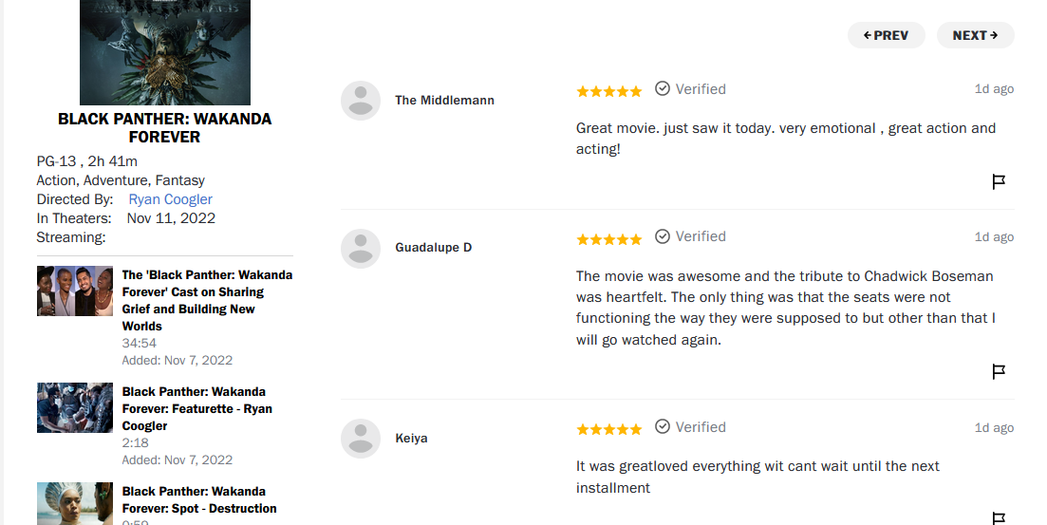Flag Keiya's review
Image resolution: width=1047 pixels, height=525 pixels.
999,518
